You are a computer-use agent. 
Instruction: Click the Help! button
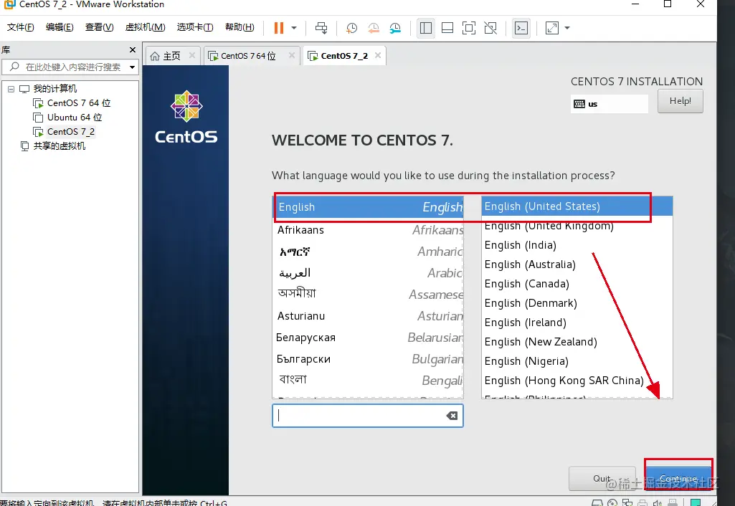click(681, 101)
